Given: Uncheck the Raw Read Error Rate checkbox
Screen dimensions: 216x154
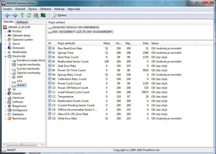Looking at the screenshot, I should click(x=50, y=48).
